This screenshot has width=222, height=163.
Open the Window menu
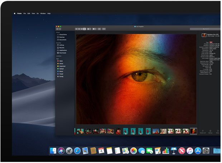click(43, 14)
